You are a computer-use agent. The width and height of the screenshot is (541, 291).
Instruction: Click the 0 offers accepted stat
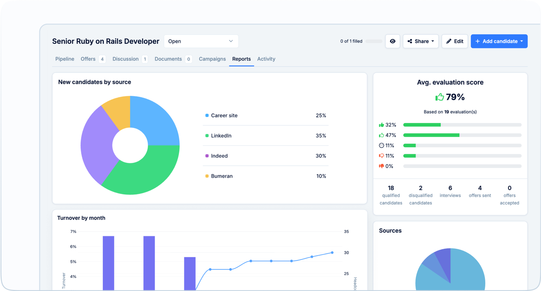pyautogui.click(x=510, y=195)
